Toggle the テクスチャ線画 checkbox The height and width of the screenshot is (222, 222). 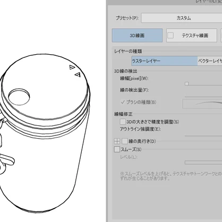170,36
